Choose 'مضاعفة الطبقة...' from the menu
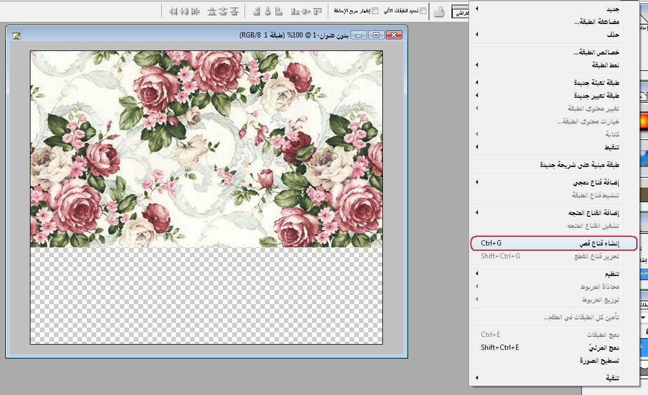The height and width of the screenshot is (395, 648). (596, 22)
